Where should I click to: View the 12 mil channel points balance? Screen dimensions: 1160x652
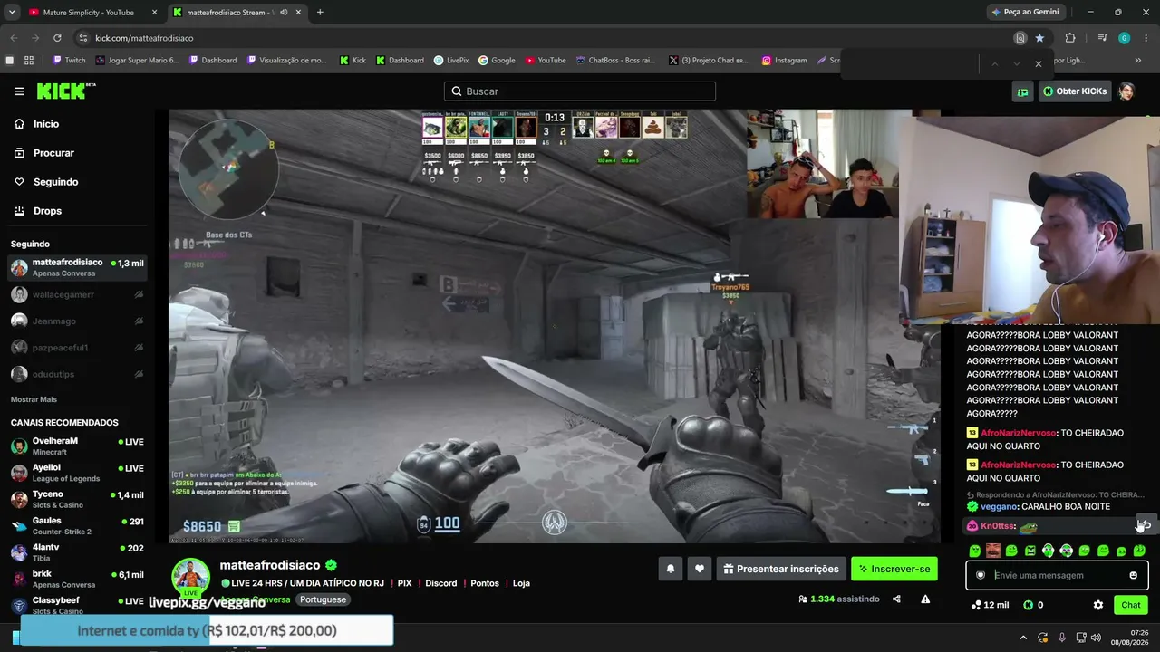pos(990,605)
